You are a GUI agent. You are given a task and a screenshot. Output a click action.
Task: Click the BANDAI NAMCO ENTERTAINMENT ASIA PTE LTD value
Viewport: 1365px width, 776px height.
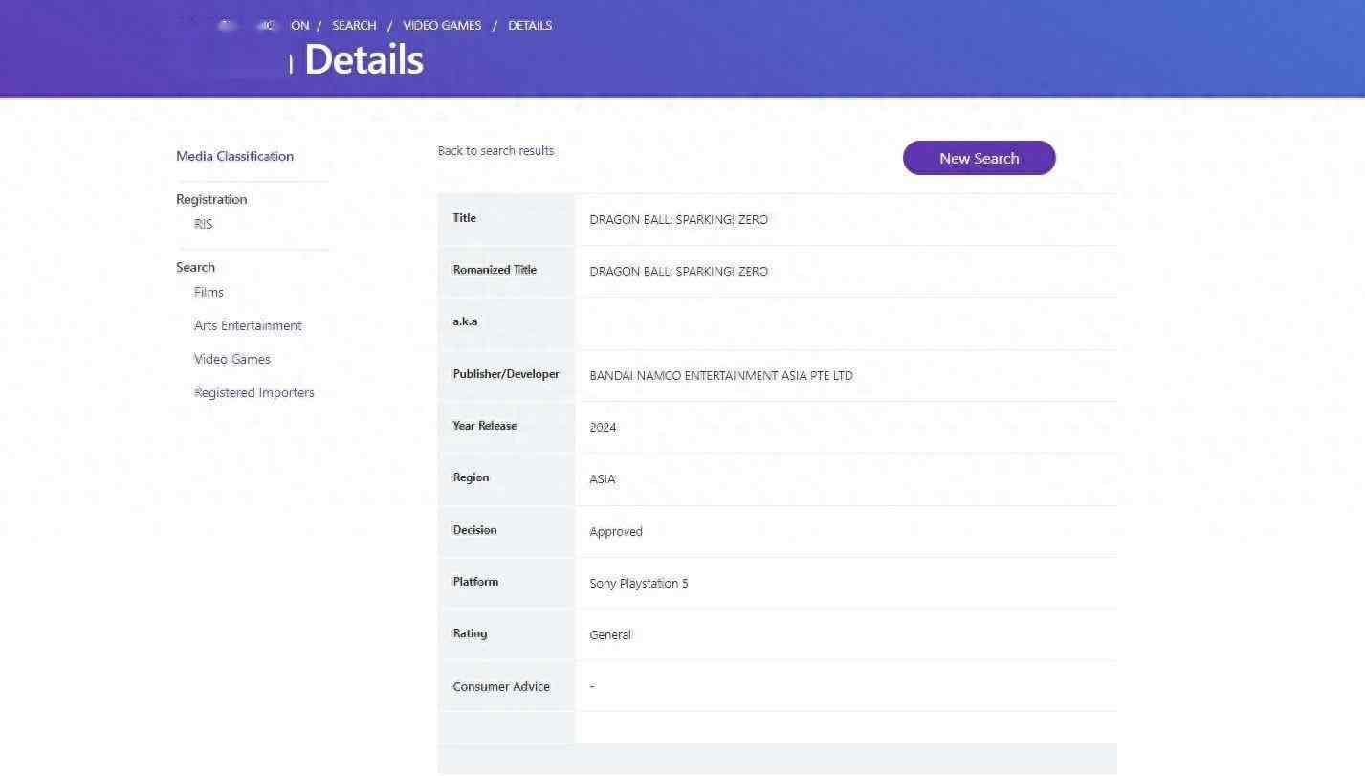pos(721,375)
